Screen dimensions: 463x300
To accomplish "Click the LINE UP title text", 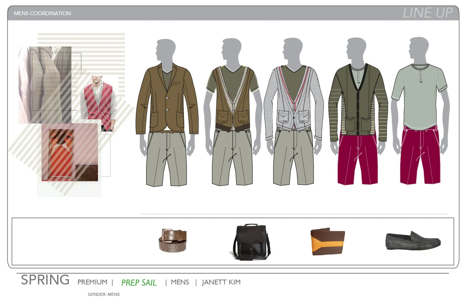I will (427, 13).
